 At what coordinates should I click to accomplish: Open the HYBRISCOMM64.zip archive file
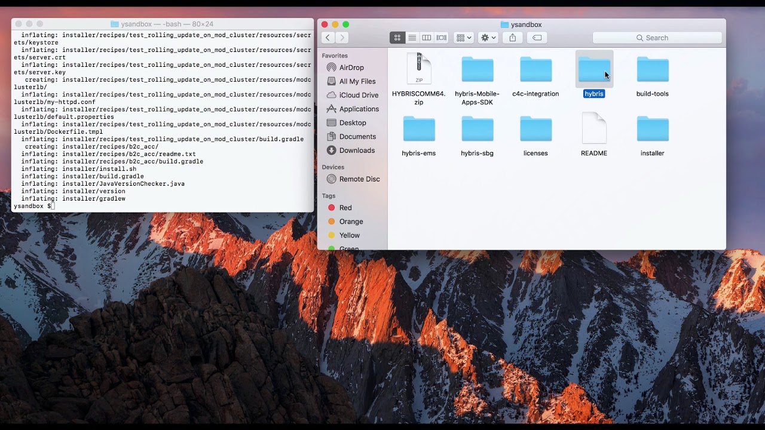(419, 69)
